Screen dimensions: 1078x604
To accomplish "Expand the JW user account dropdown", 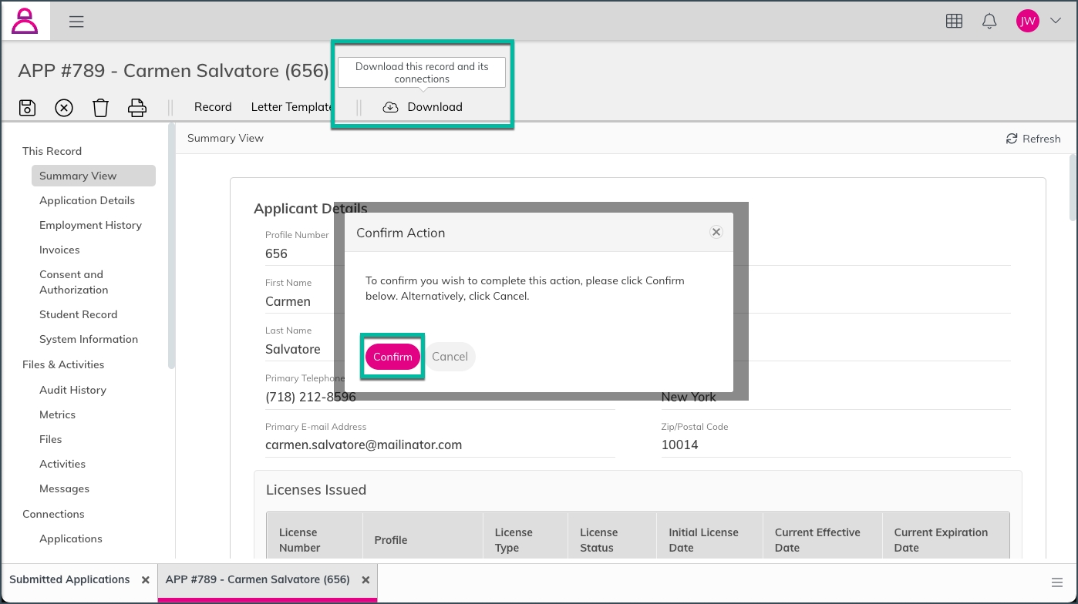I will [1039, 21].
